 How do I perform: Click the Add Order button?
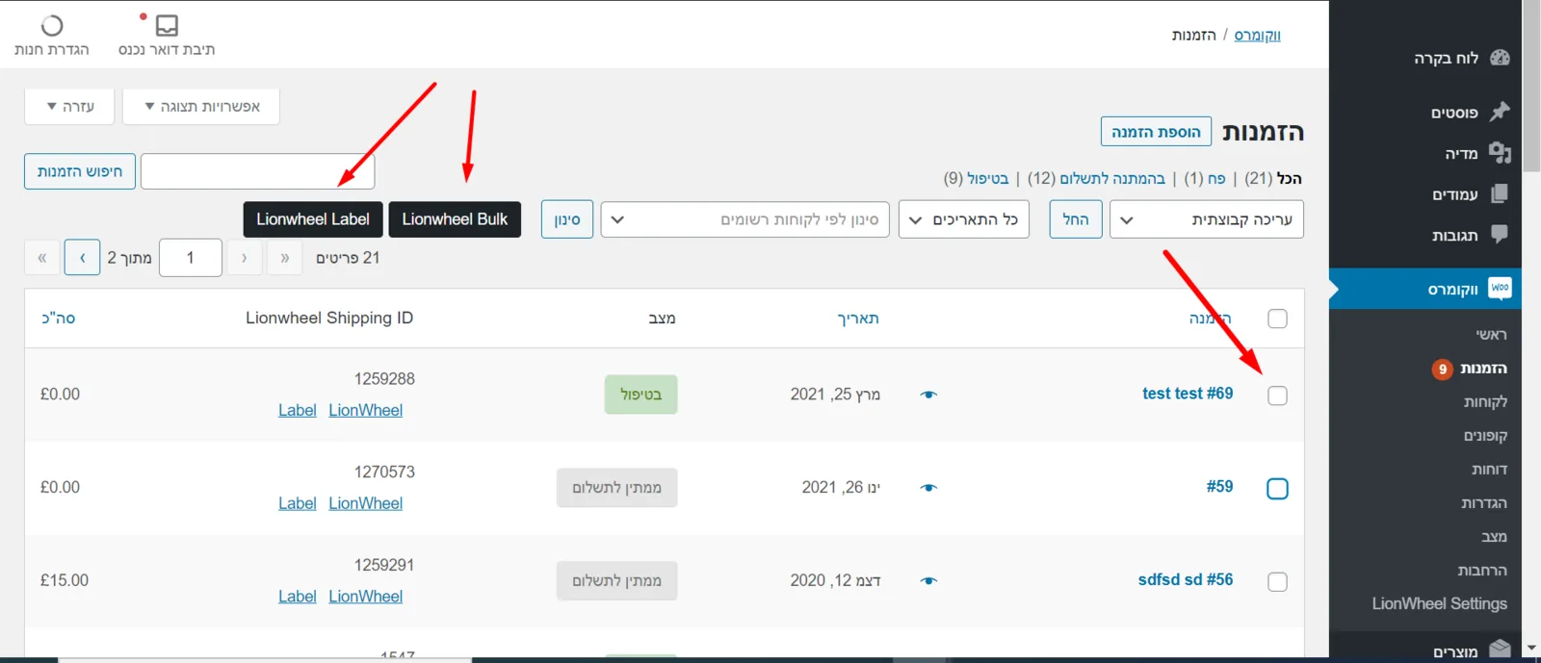click(1156, 132)
